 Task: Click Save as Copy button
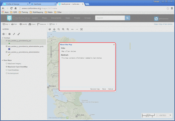95,89
